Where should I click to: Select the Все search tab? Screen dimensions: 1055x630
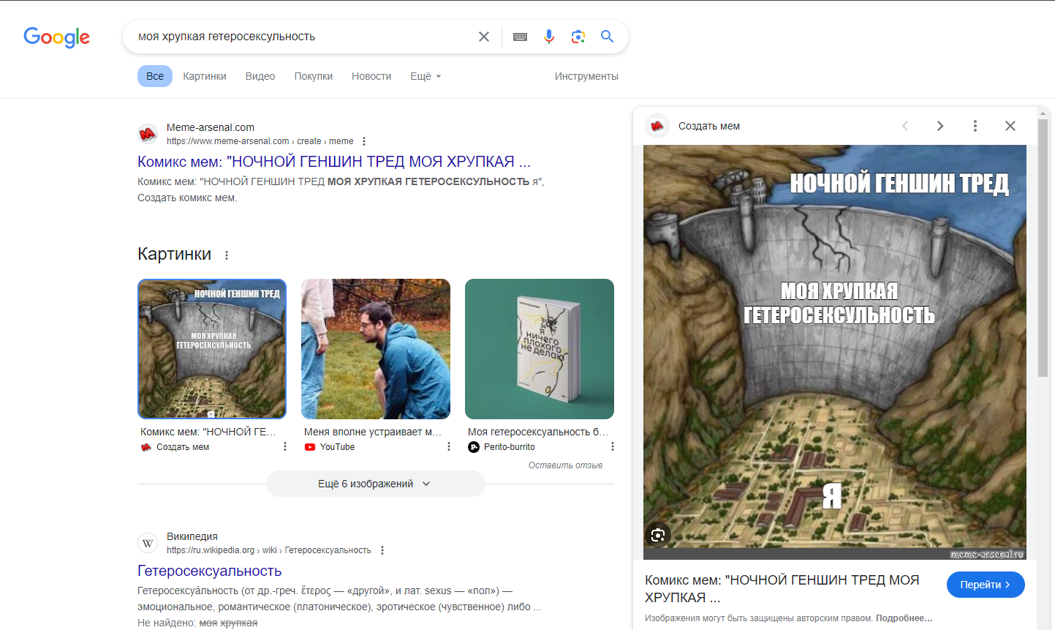pyautogui.click(x=155, y=76)
